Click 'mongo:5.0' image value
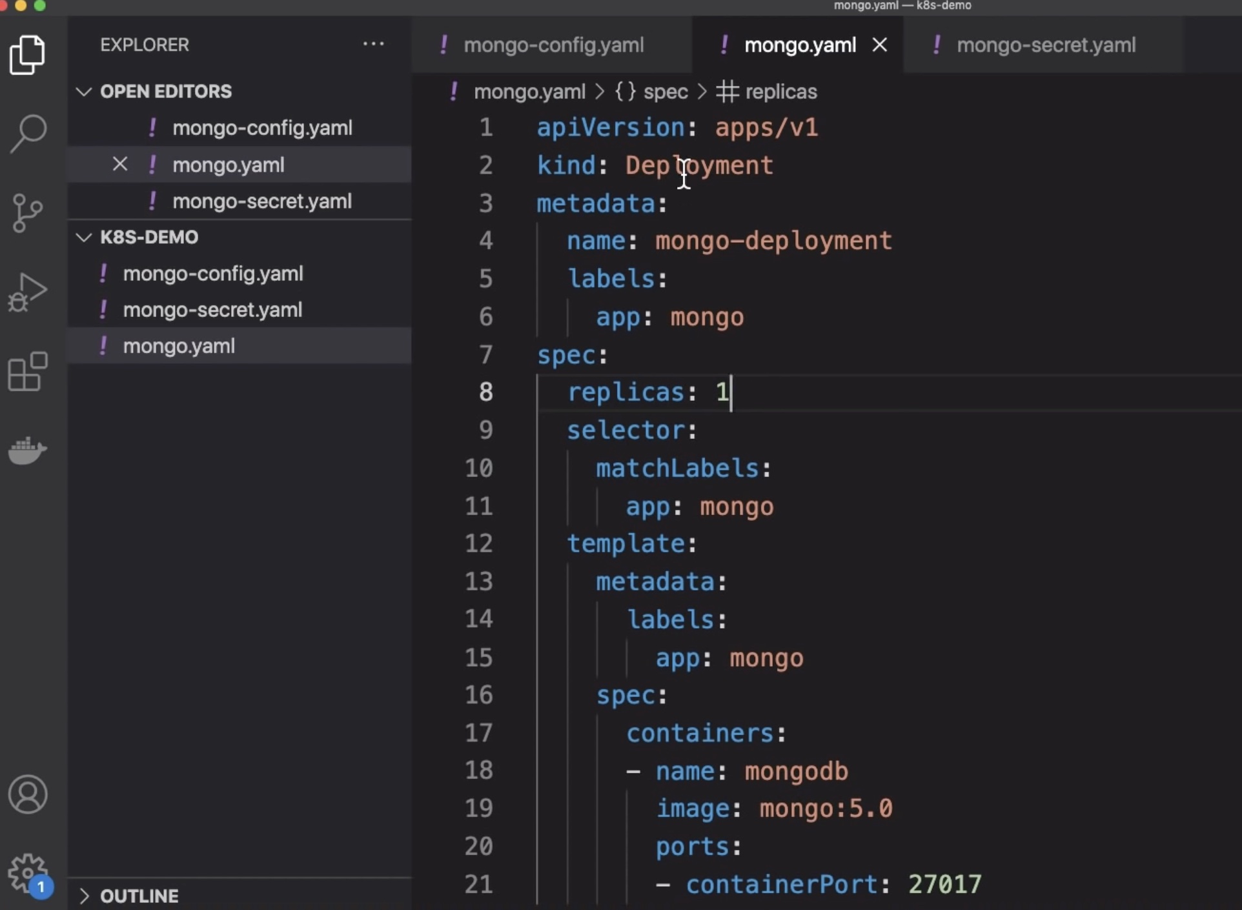Screen dimensions: 1242x910 tap(826, 809)
